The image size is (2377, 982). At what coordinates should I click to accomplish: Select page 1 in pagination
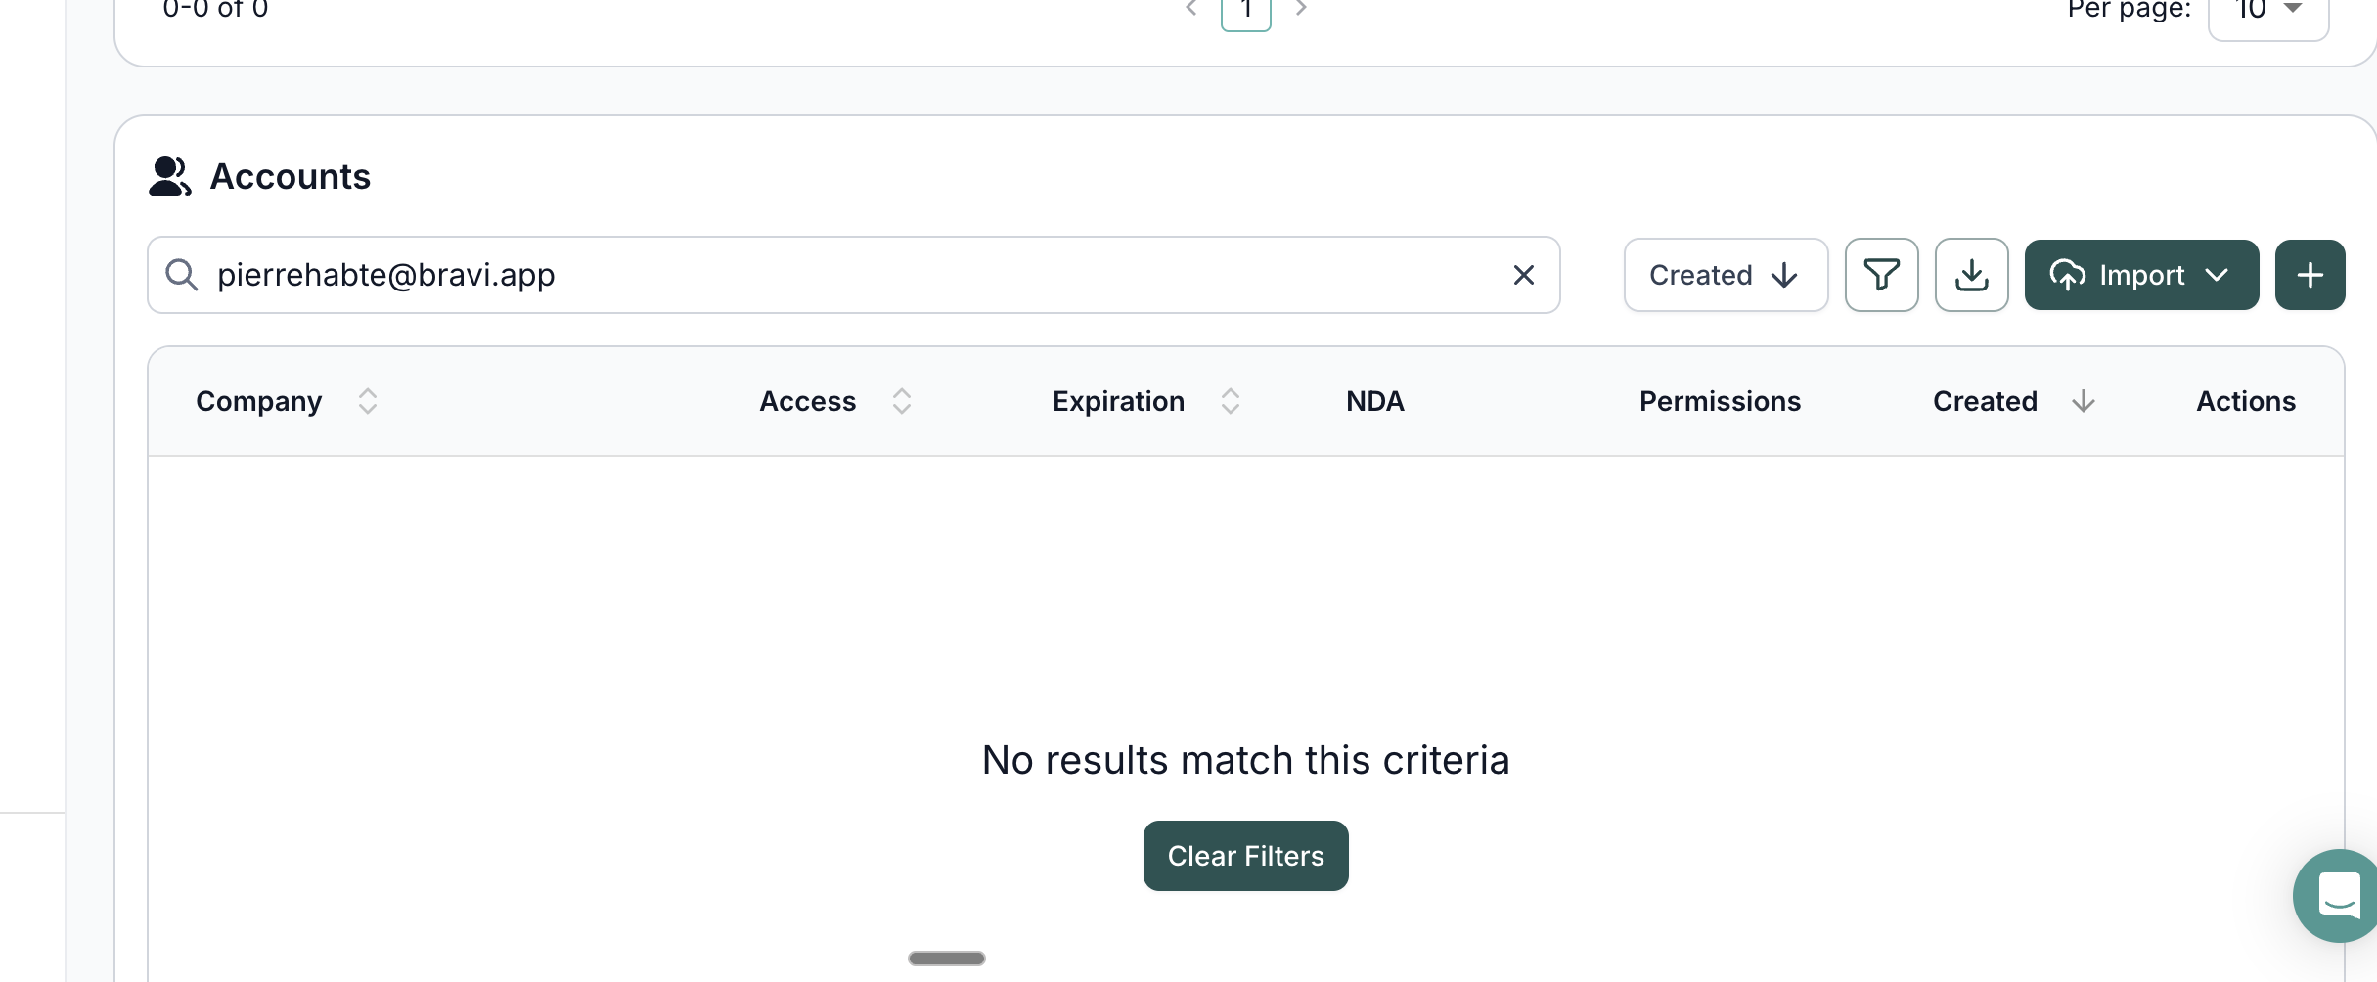point(1245,10)
